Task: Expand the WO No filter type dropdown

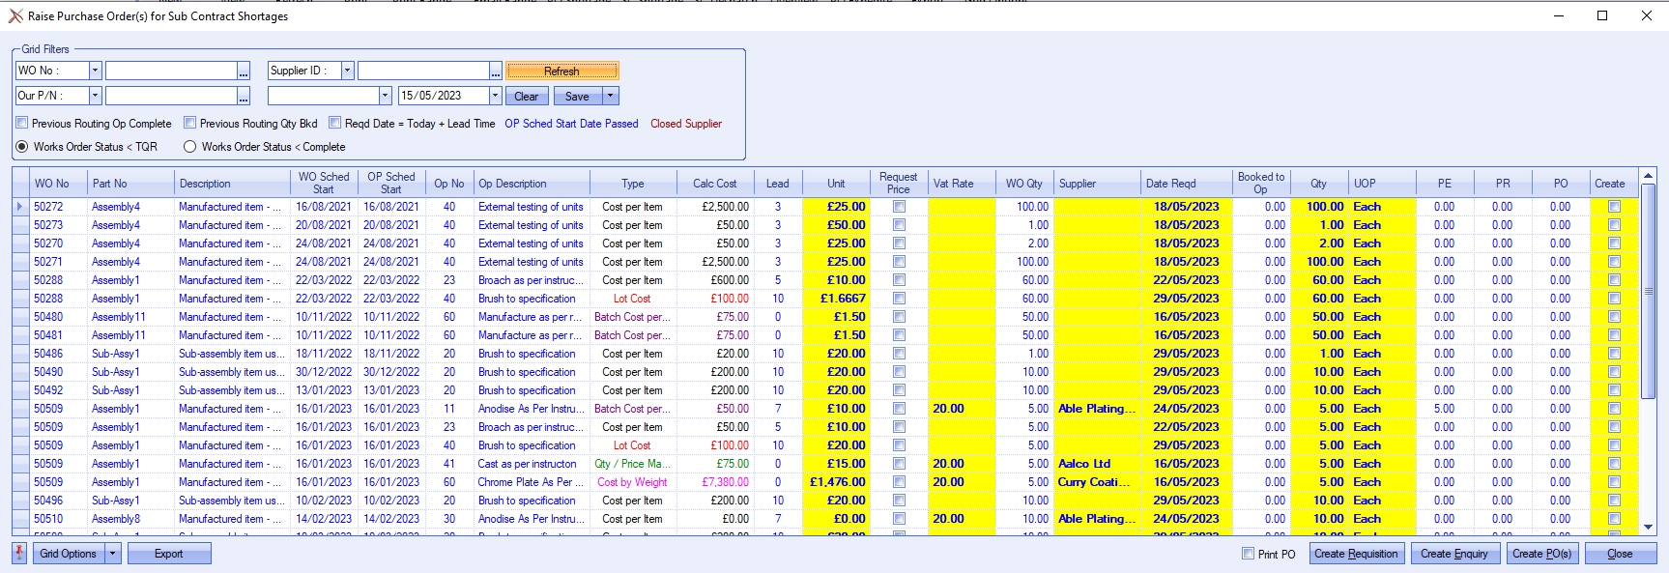Action: (x=95, y=71)
